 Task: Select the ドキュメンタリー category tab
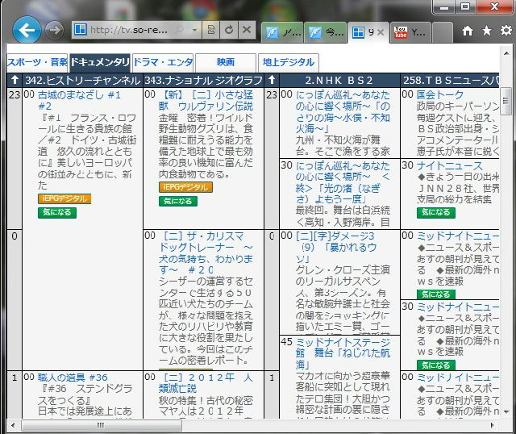coord(100,62)
